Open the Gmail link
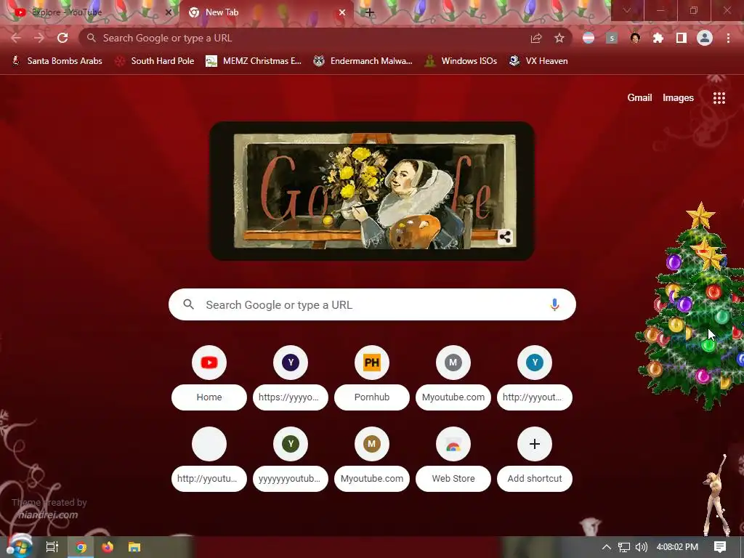Screen dimensions: 744x558 coord(639,98)
